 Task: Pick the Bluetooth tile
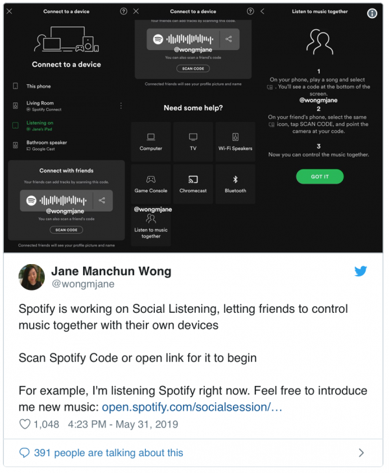235,184
